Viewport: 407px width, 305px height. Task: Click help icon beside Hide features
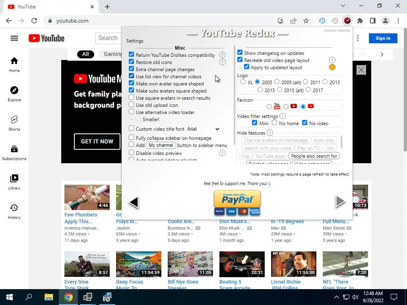pos(270,133)
